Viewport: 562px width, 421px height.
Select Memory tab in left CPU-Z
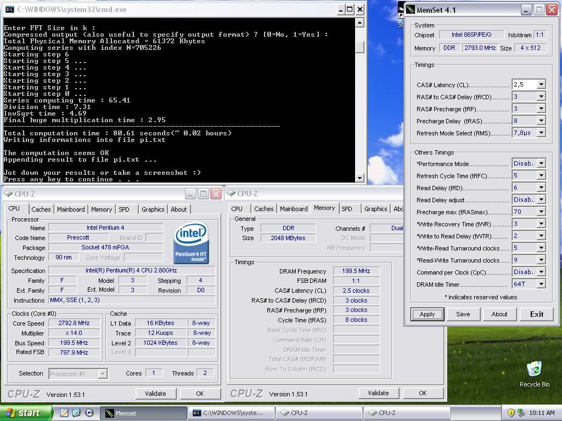click(102, 209)
